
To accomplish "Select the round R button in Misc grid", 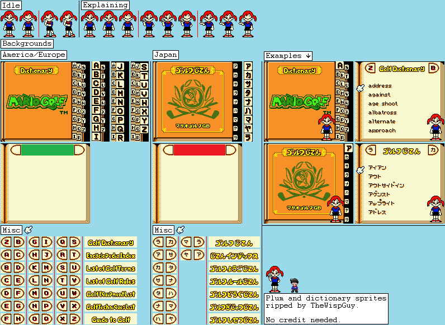I will [62, 255].
